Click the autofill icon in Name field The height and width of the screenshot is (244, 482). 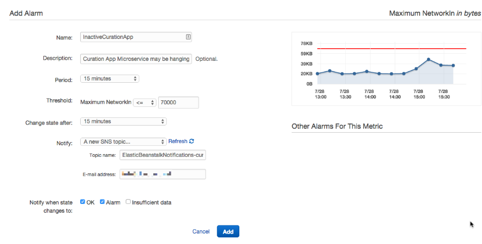click(188, 37)
